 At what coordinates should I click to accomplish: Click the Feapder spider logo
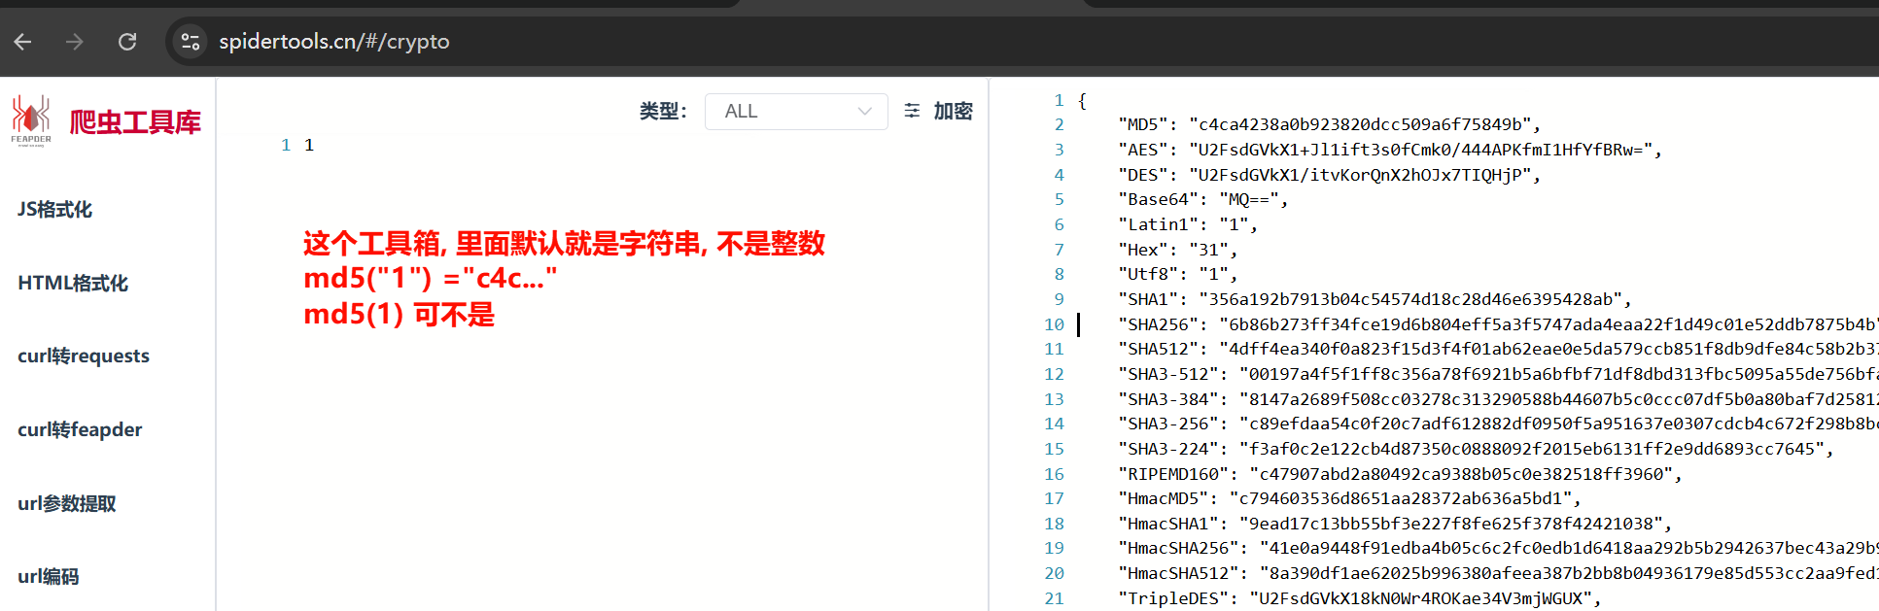click(31, 119)
